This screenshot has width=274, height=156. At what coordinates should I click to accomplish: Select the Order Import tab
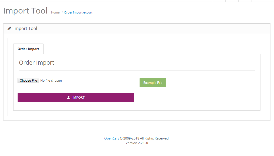pyautogui.click(x=28, y=49)
